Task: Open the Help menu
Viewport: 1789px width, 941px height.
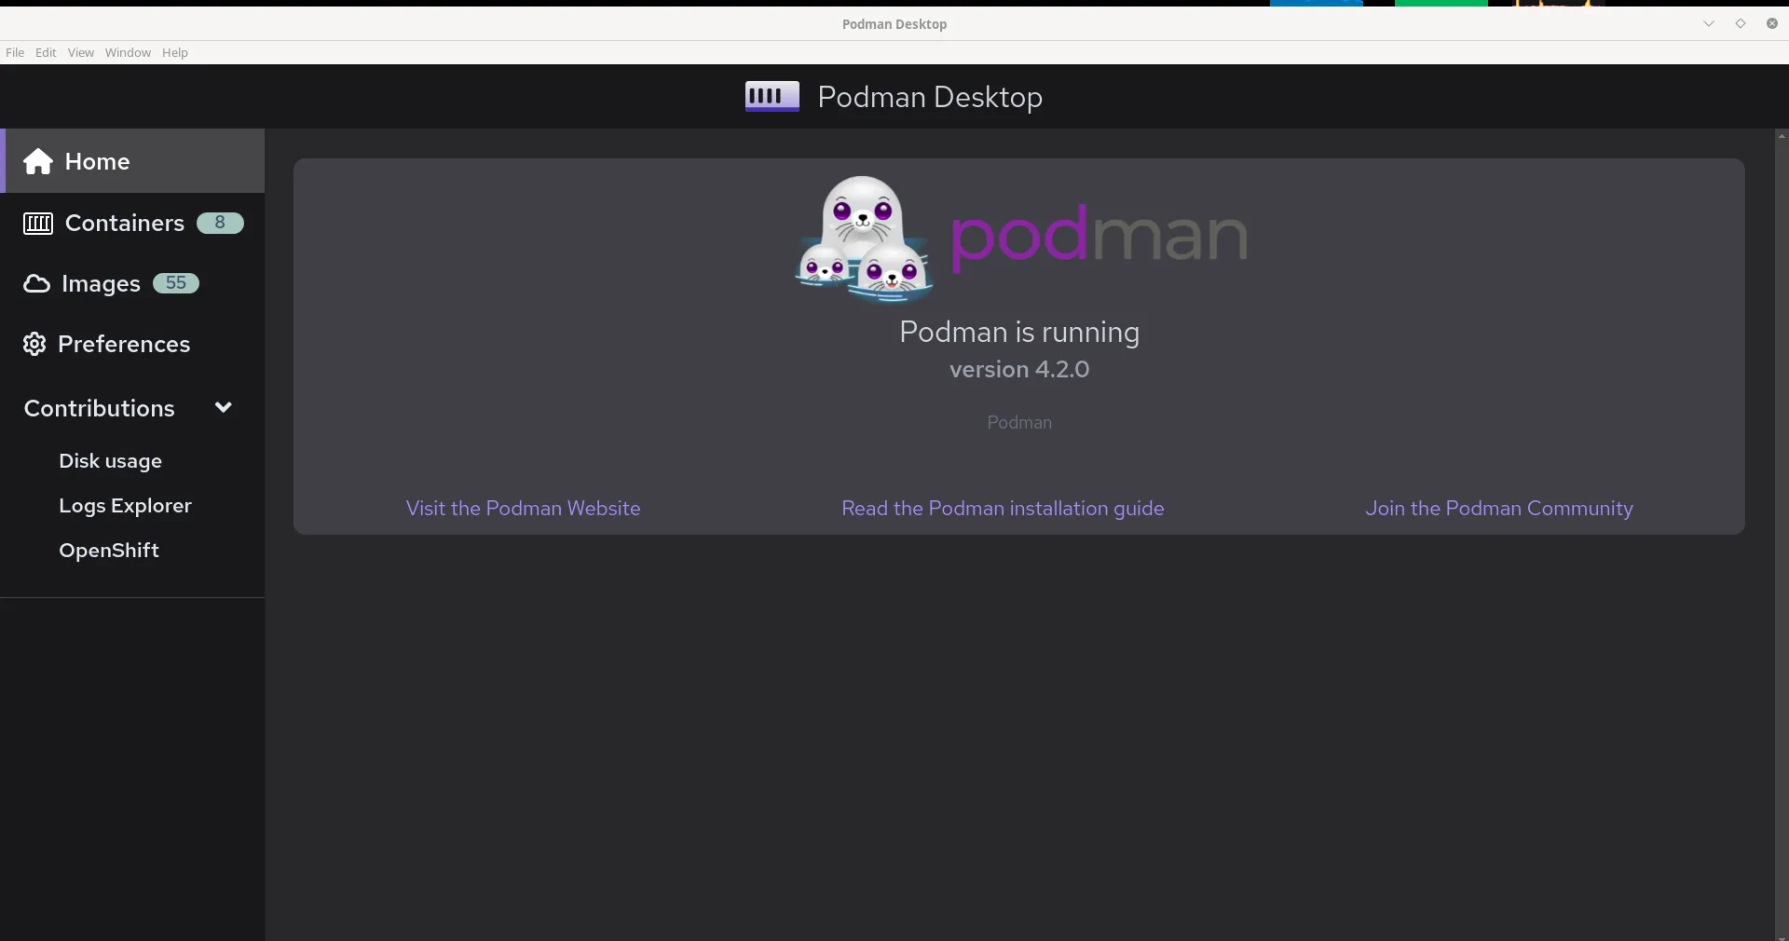Action: click(x=175, y=52)
